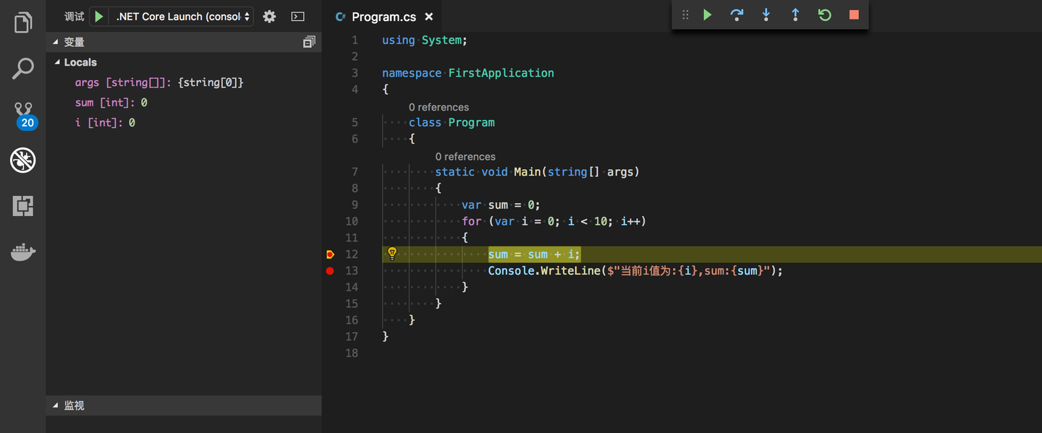The image size is (1042, 433).
Task: Open the Extensions view icon
Action: pyautogui.click(x=23, y=207)
